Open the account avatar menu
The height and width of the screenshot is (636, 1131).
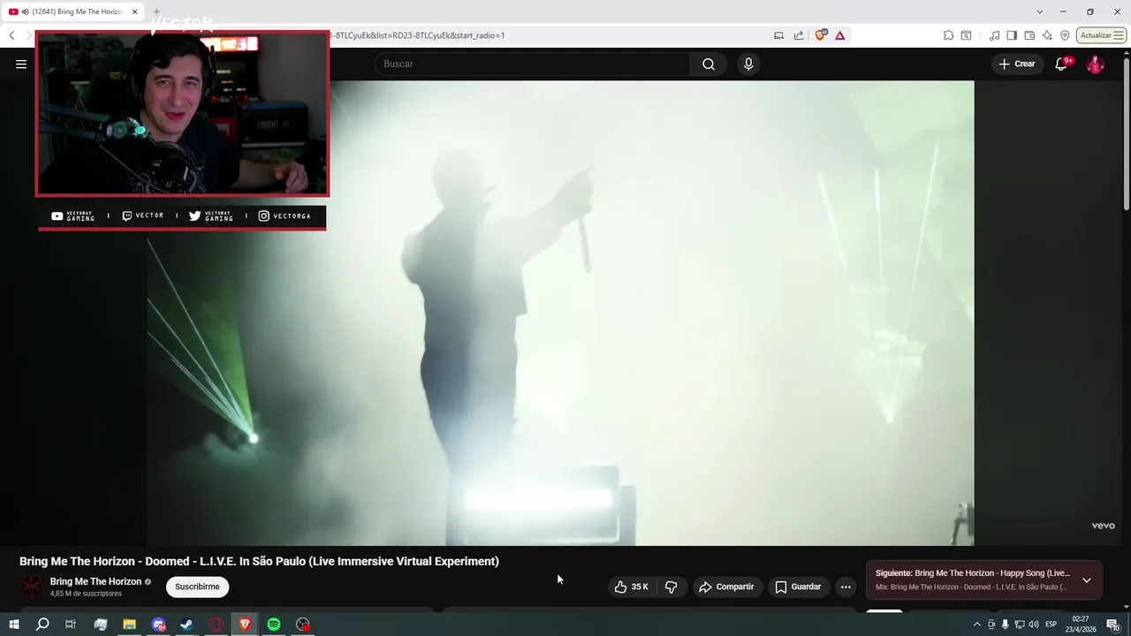1095,64
